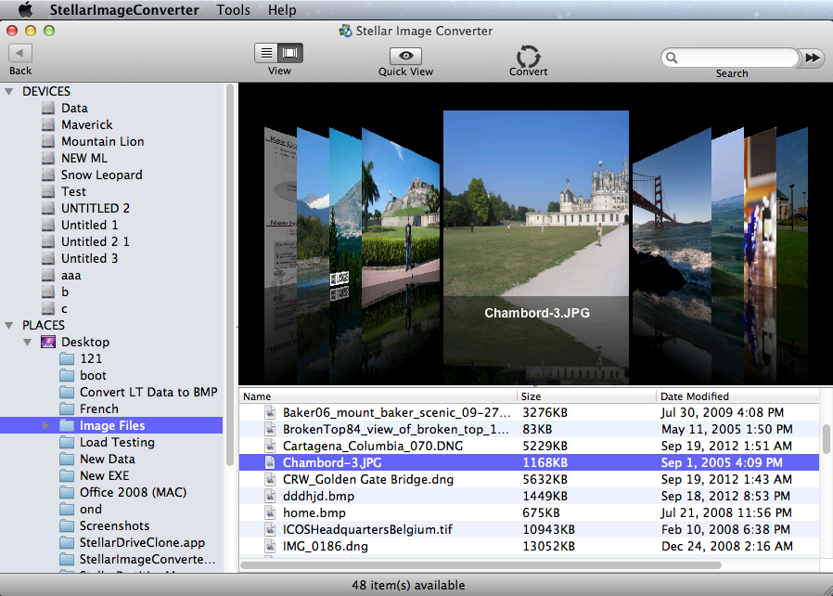This screenshot has height=596, width=833.
Task: Open the French folder icon
Action: pyautogui.click(x=67, y=409)
